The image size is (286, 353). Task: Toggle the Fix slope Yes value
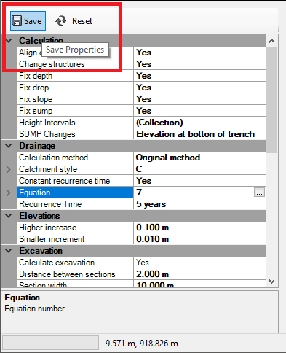pos(199,99)
